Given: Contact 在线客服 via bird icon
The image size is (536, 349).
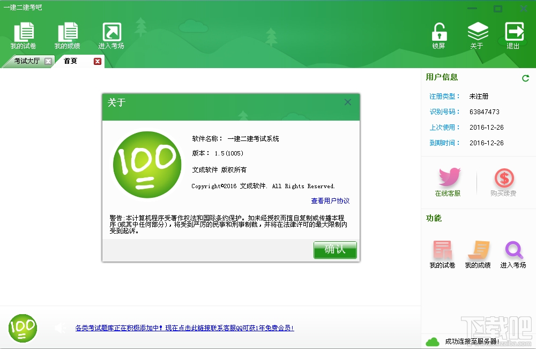Looking at the screenshot, I should click(448, 182).
